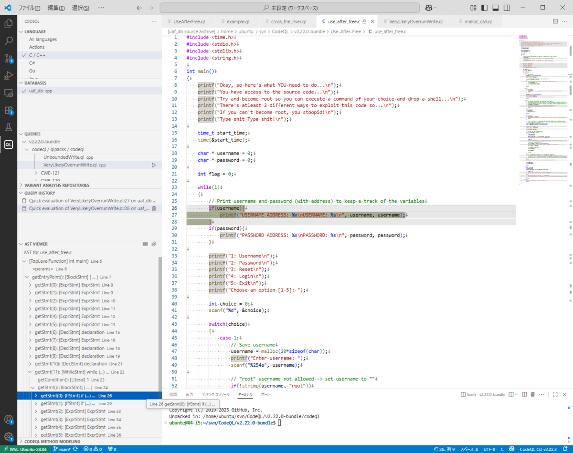The width and height of the screenshot is (573, 453).
Task: Click CodeQL CLI v2.22.3 status item
Action: (x=538, y=449)
